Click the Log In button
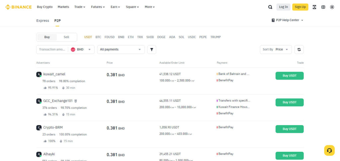340x161 pixels. point(284,7)
